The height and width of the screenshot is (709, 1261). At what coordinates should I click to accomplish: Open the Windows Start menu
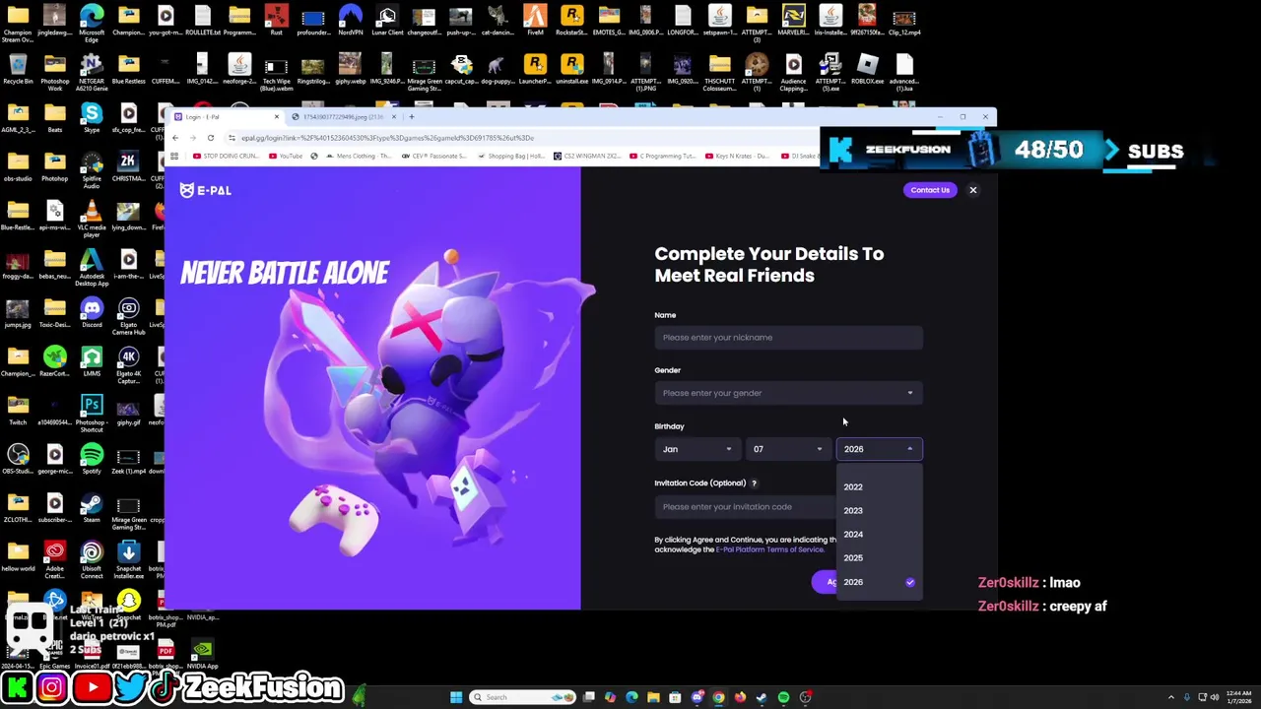455,697
